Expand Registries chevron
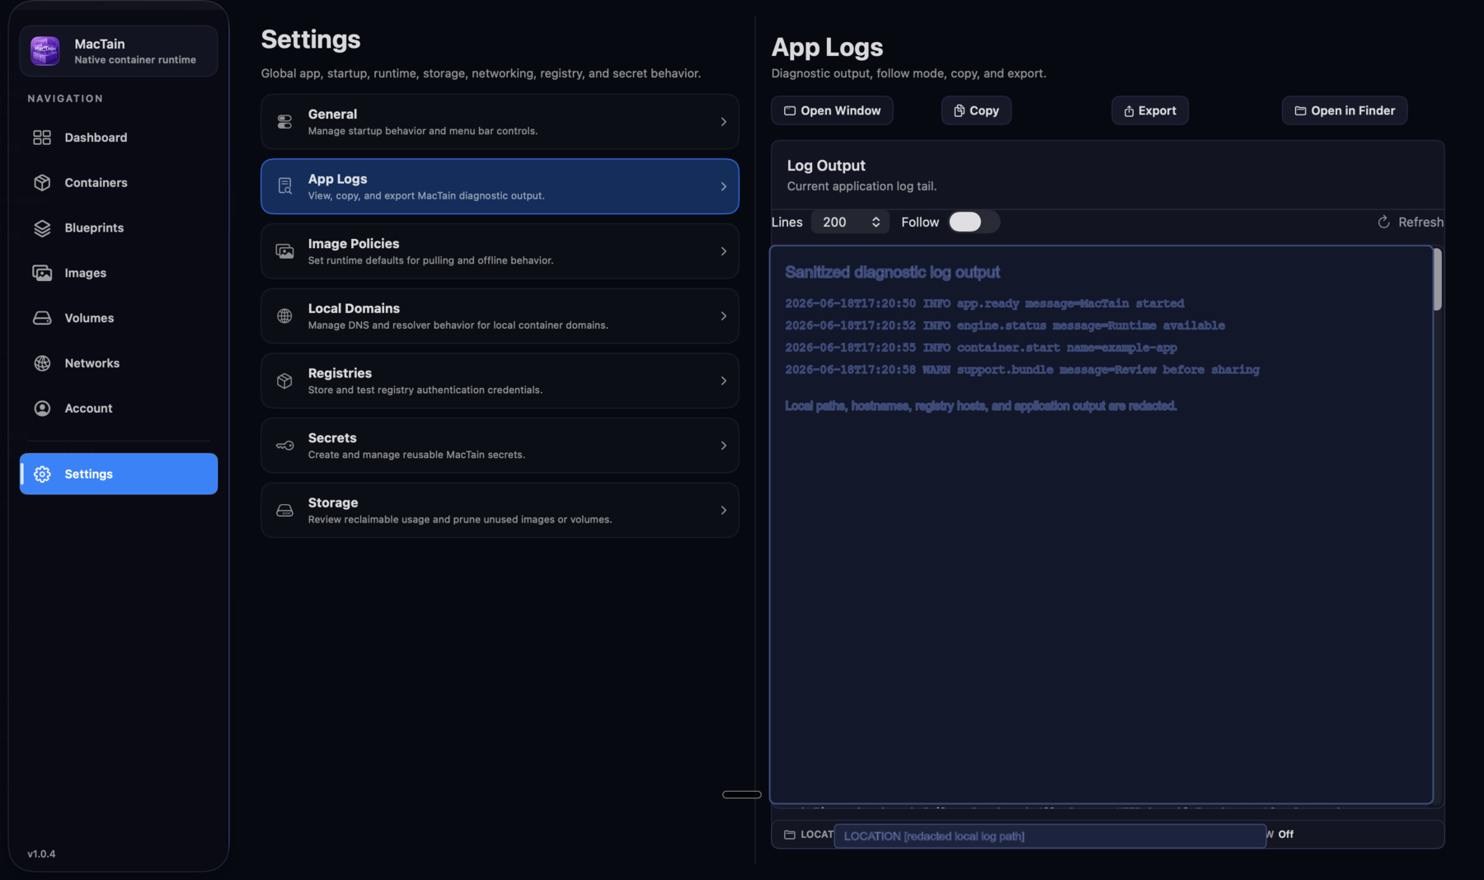This screenshot has width=1484, height=880. coord(723,381)
